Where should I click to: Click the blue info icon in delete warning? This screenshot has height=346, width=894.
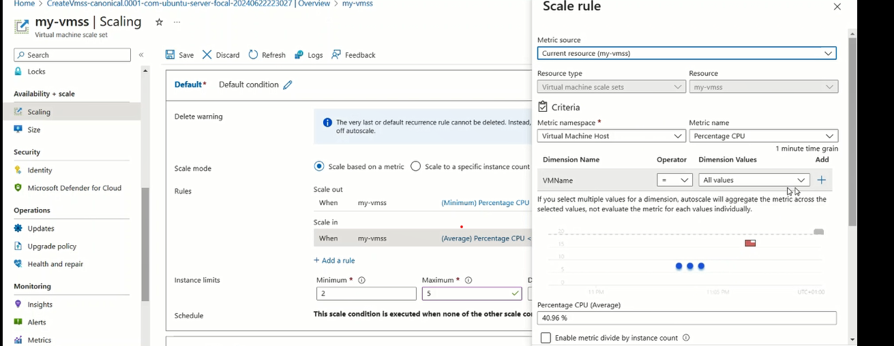(x=327, y=123)
